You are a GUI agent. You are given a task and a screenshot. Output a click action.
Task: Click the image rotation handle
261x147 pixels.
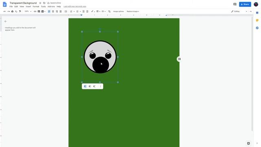(x=100, y=29)
